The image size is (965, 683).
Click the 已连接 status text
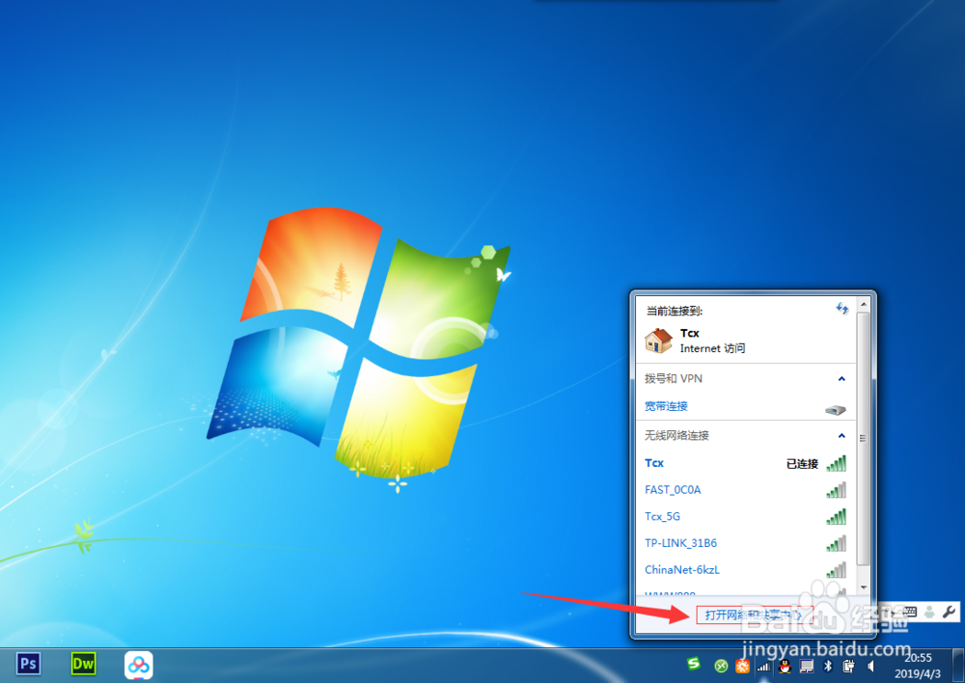tap(802, 464)
